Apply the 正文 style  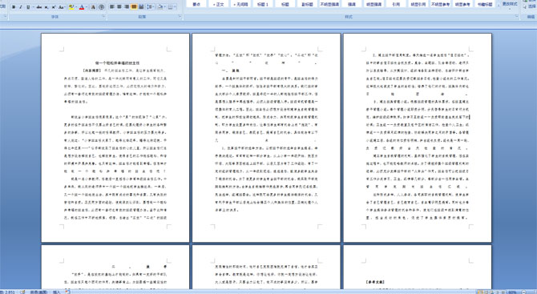[219, 5]
